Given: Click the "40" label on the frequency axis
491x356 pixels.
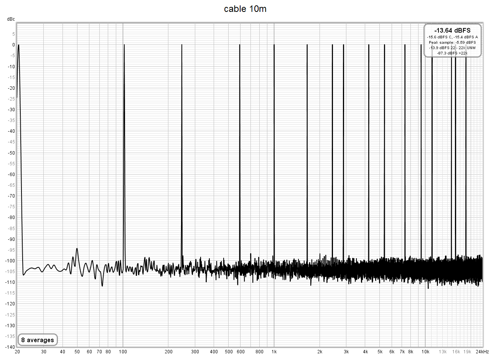Looking at the screenshot, I should coord(63,351).
